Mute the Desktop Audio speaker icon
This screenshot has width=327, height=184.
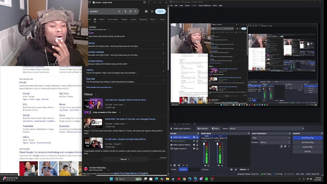(x=205, y=165)
